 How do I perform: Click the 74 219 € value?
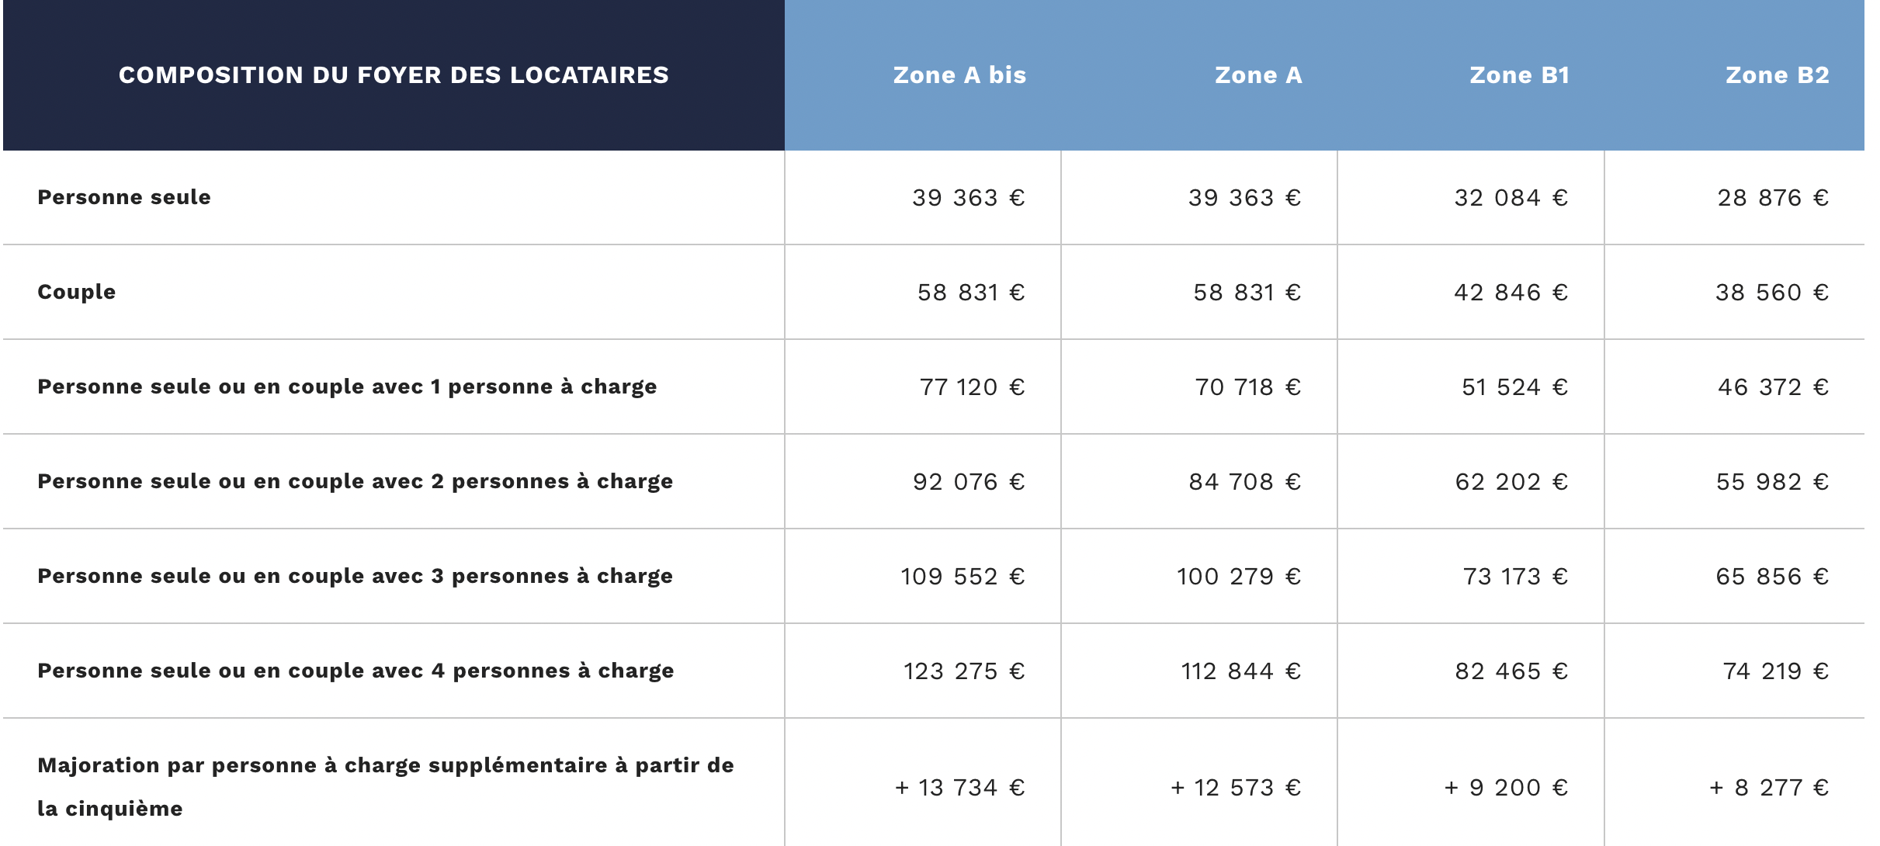[1775, 671]
